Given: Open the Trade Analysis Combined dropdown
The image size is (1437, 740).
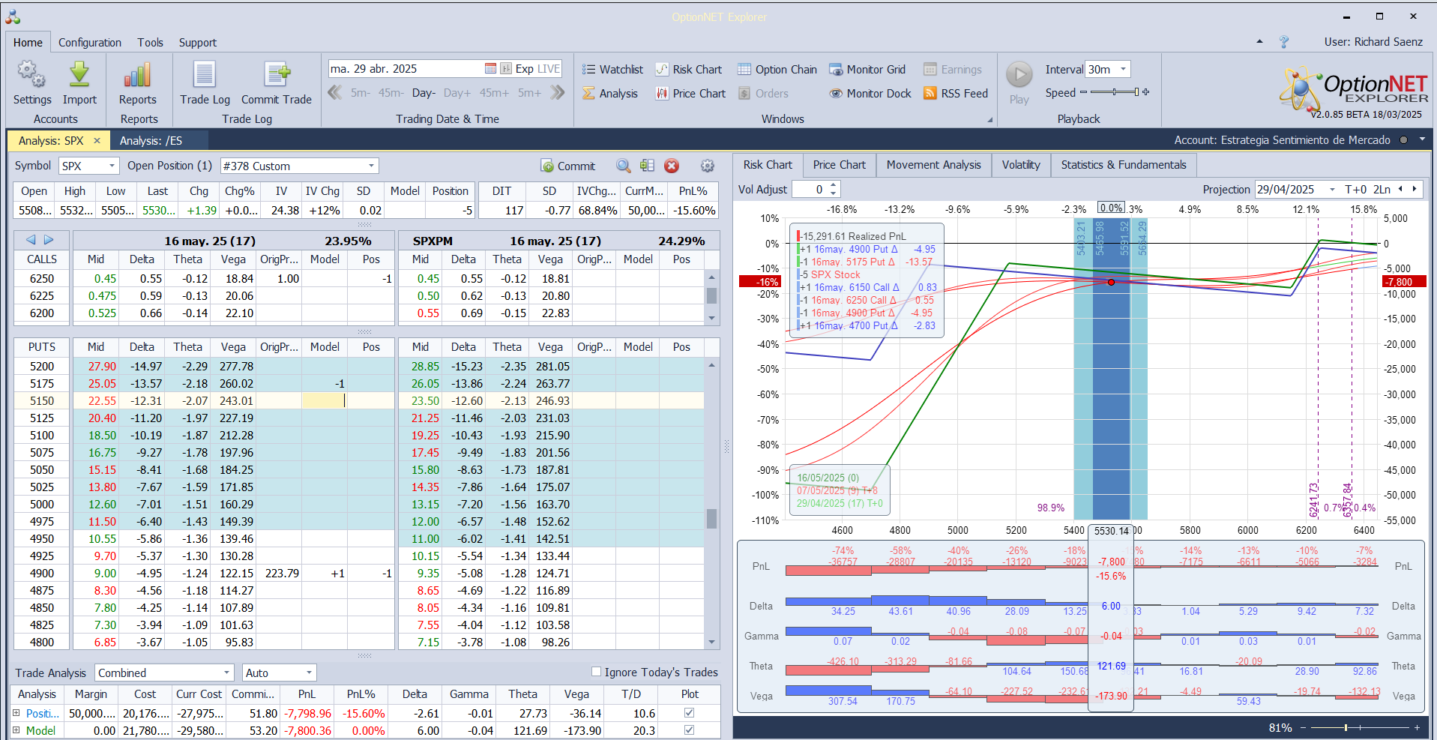Looking at the screenshot, I should 226,673.
